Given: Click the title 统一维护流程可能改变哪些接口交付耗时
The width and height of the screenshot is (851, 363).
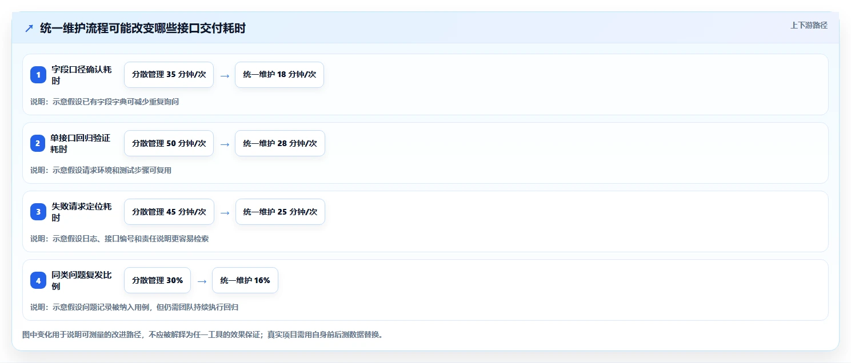Looking at the screenshot, I should coord(143,28).
